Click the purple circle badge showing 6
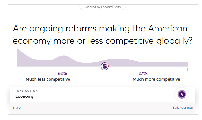 pos(181,94)
